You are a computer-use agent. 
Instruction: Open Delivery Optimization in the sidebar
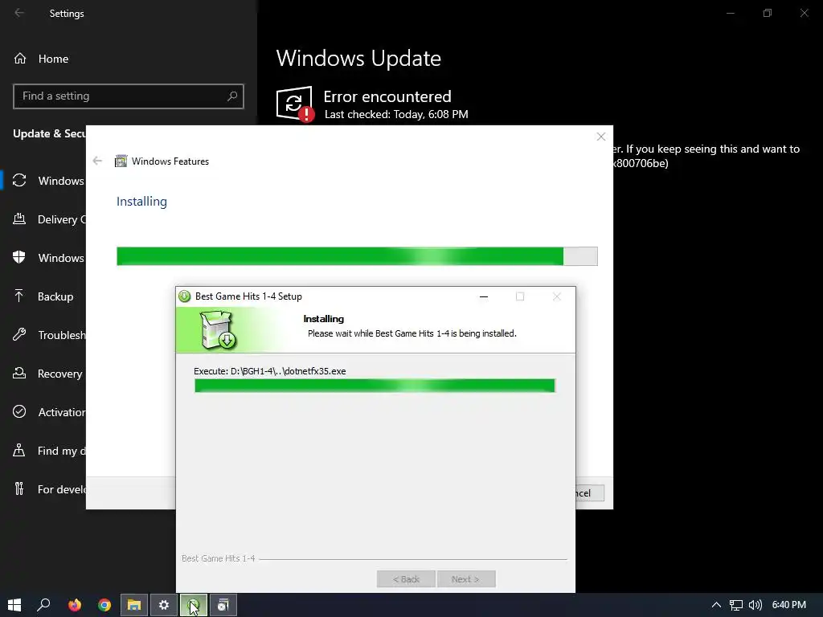pos(48,219)
